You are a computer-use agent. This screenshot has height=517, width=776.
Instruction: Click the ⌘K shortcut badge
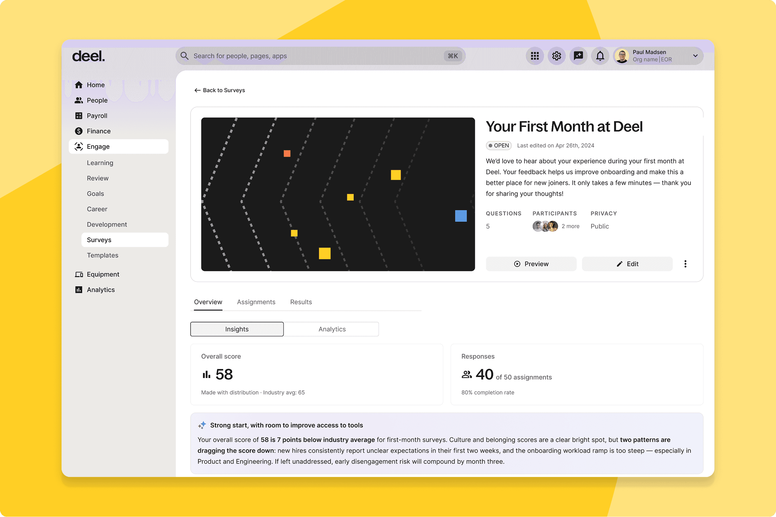click(x=453, y=56)
